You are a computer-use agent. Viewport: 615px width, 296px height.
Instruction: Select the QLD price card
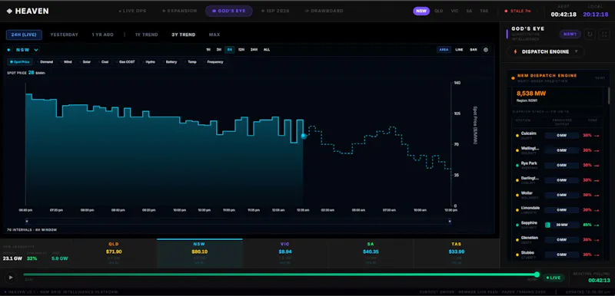(x=114, y=253)
